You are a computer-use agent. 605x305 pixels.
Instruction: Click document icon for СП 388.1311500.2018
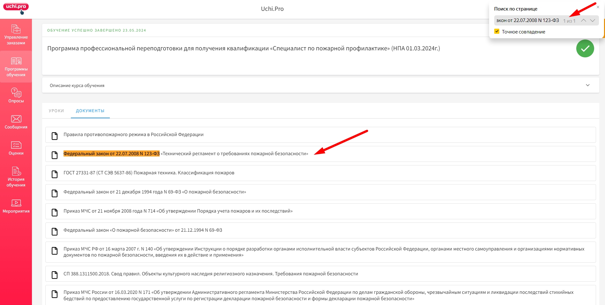[x=55, y=275]
